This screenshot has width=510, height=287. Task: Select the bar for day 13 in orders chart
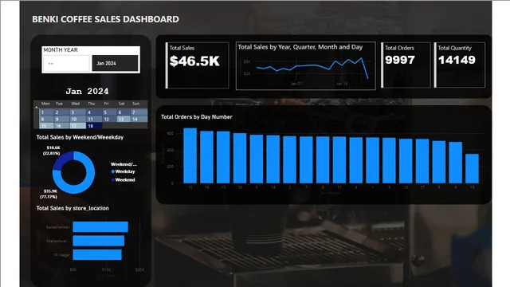pyautogui.click(x=223, y=157)
